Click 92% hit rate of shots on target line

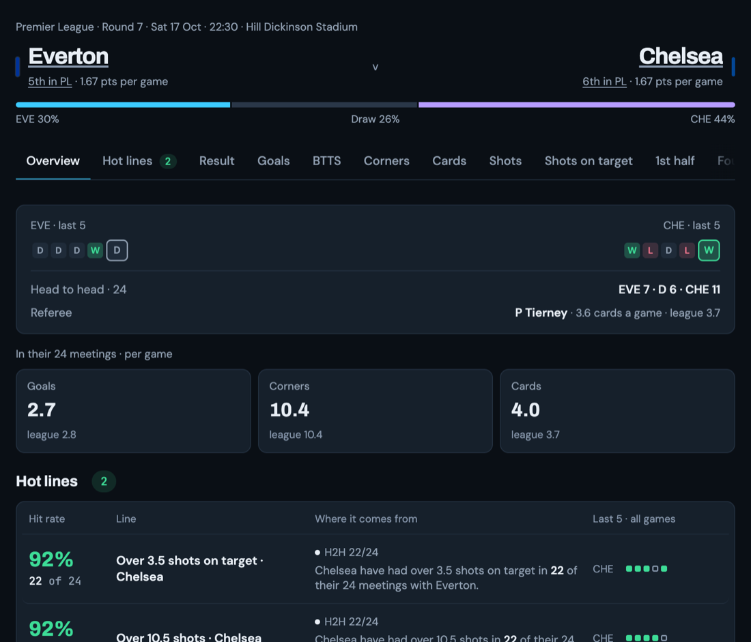coord(51,559)
